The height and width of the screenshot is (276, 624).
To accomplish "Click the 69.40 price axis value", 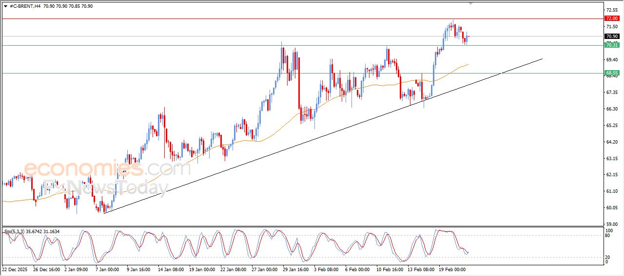I will 611,59.
